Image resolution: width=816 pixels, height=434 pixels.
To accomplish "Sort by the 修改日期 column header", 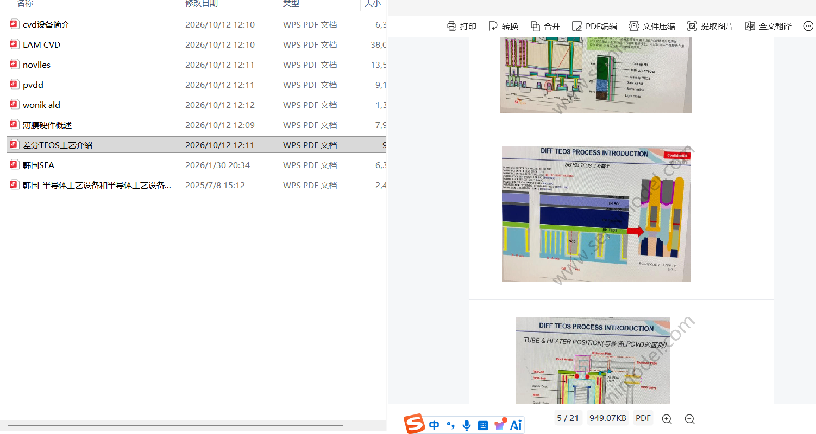I will (202, 4).
